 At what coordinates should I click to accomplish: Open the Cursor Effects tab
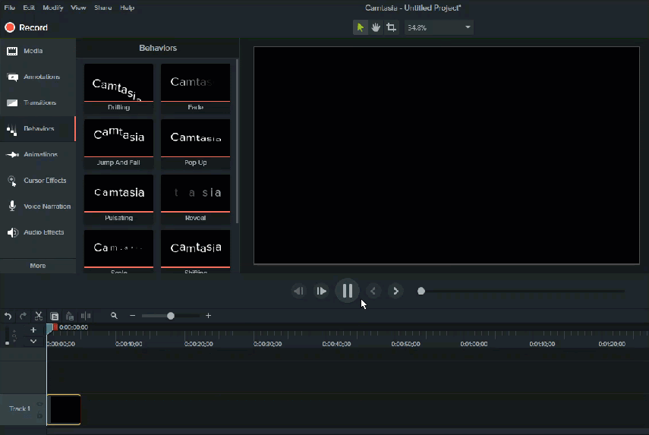pyautogui.click(x=38, y=181)
